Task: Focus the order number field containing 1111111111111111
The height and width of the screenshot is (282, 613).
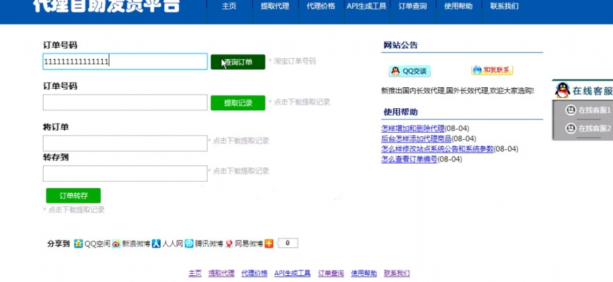Action: point(125,61)
